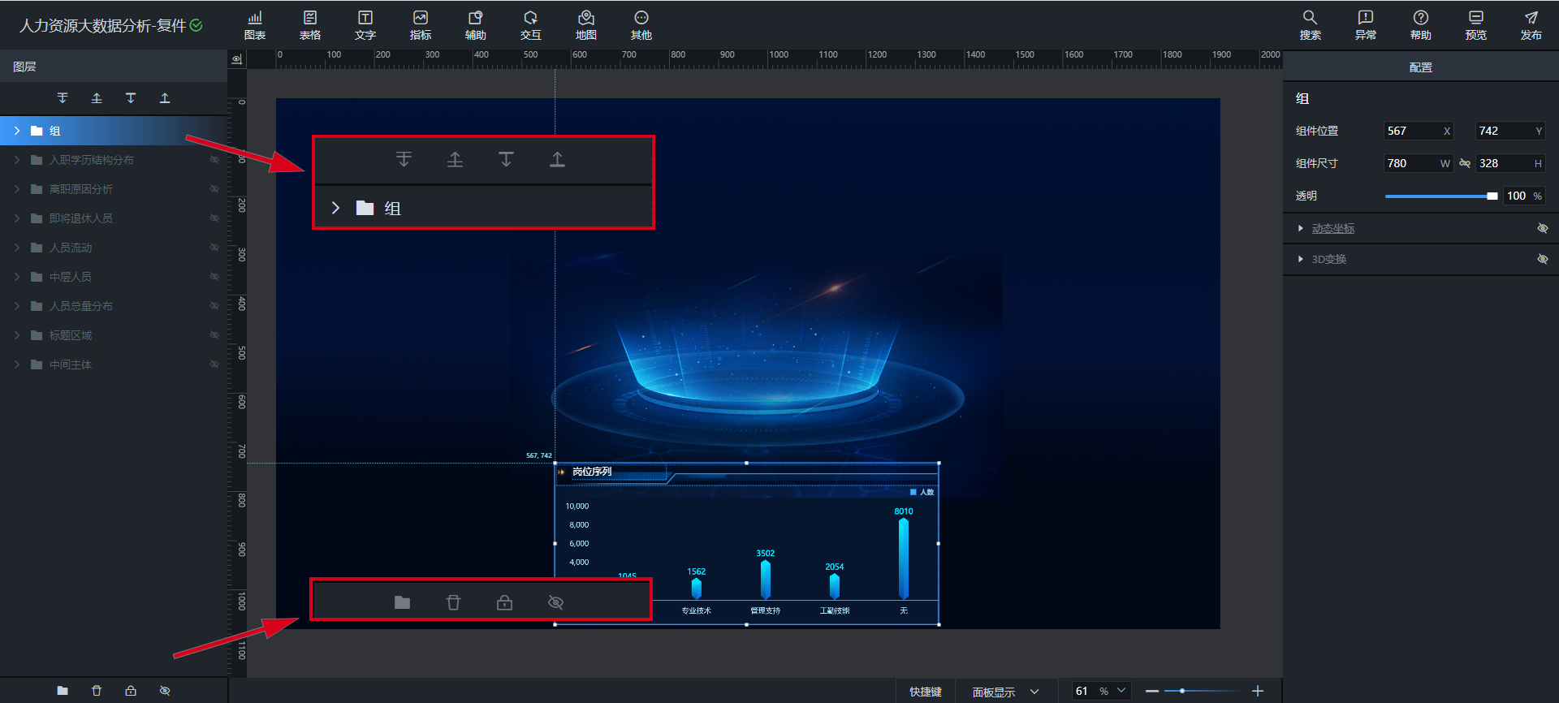Screen dimensions: 1559x703
Task: Open the 指标 indicator components menu
Action: point(420,25)
